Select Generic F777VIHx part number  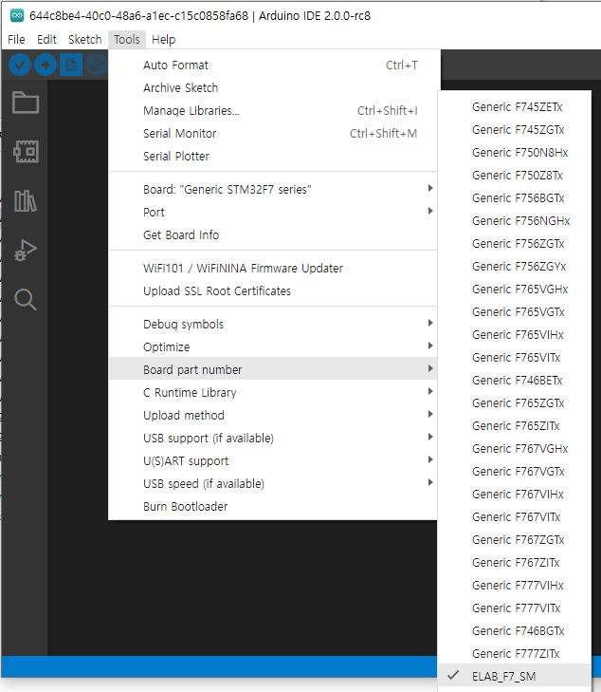click(x=514, y=586)
